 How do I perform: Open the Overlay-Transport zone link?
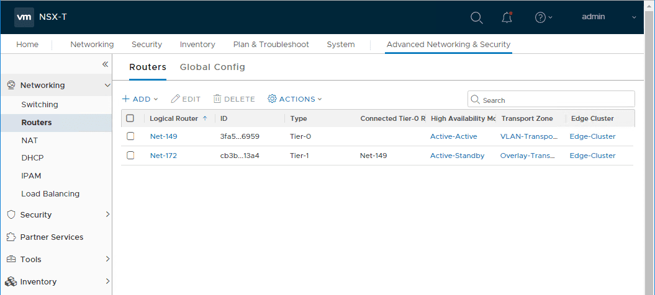click(x=528, y=156)
